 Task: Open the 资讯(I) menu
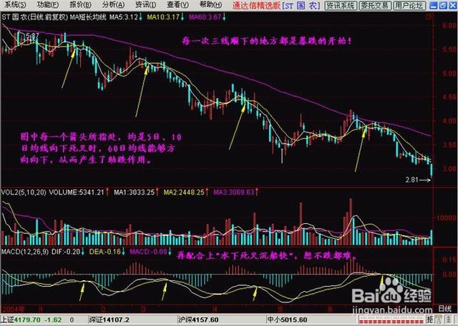145,5
